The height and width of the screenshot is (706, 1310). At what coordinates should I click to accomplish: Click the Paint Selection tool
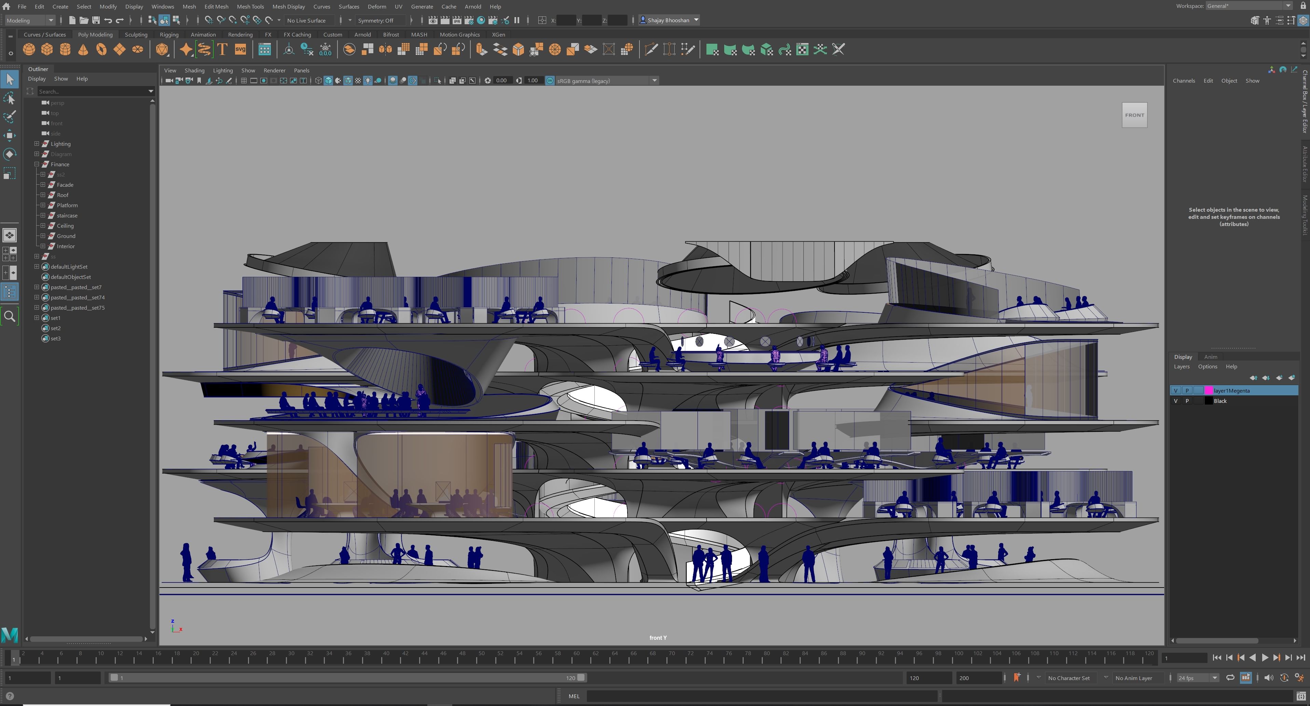(x=10, y=117)
